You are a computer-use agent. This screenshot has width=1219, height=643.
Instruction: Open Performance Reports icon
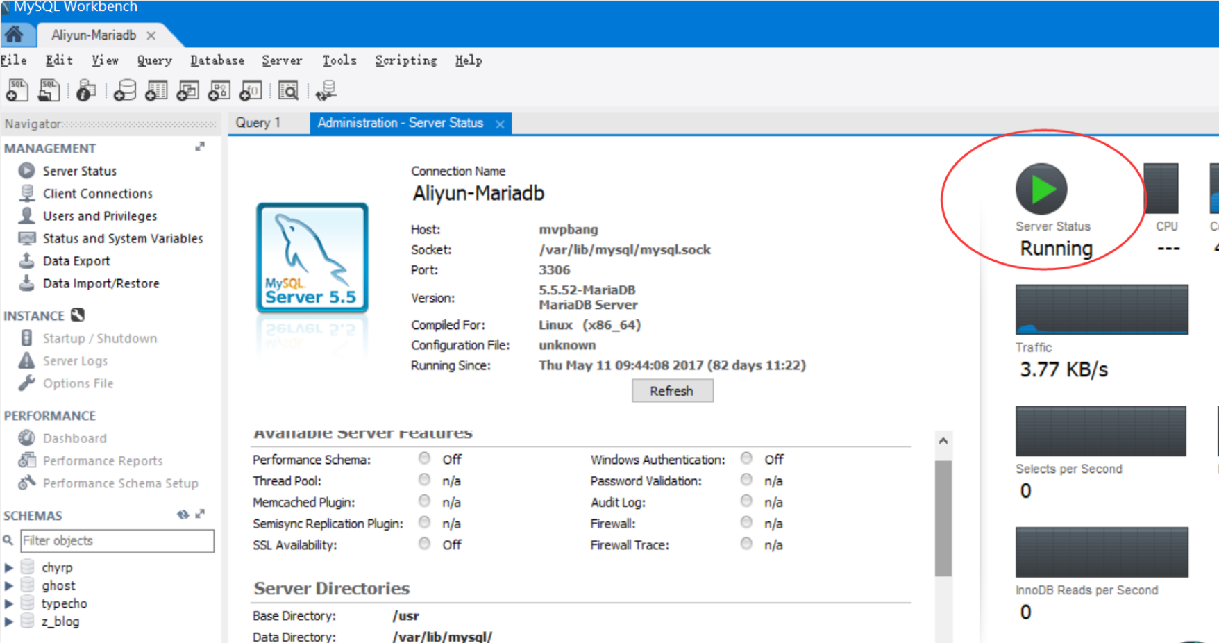26,460
